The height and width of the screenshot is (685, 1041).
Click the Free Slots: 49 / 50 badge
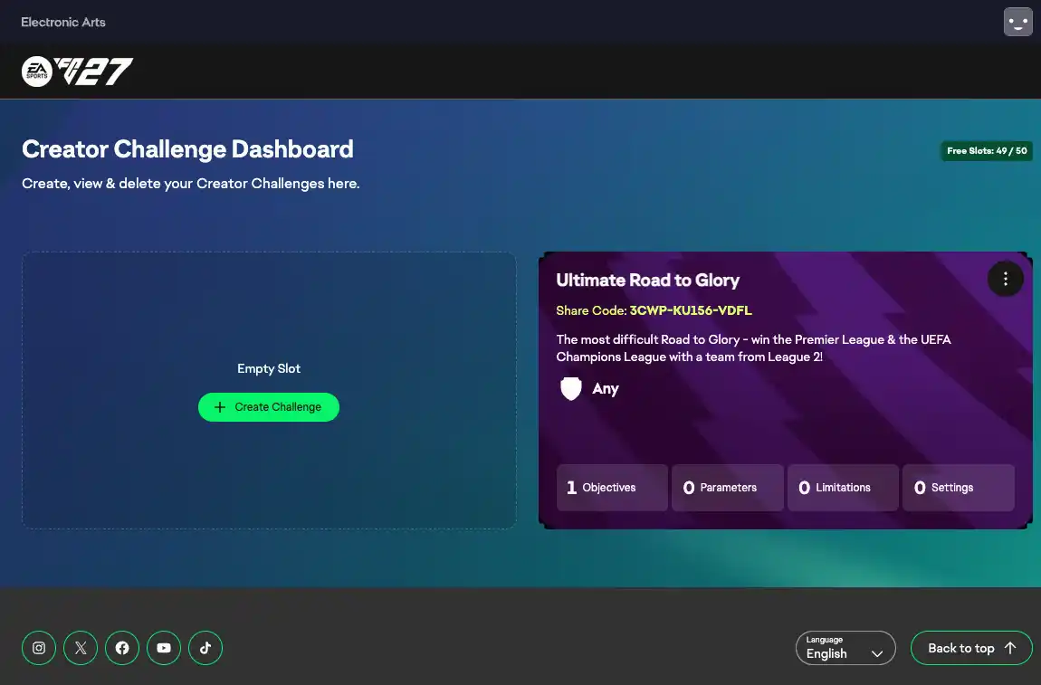pyautogui.click(x=987, y=151)
